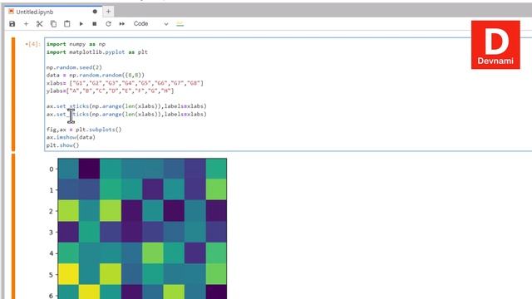Collapse the output area via orange bar
532x299 pixels.
(13, 226)
